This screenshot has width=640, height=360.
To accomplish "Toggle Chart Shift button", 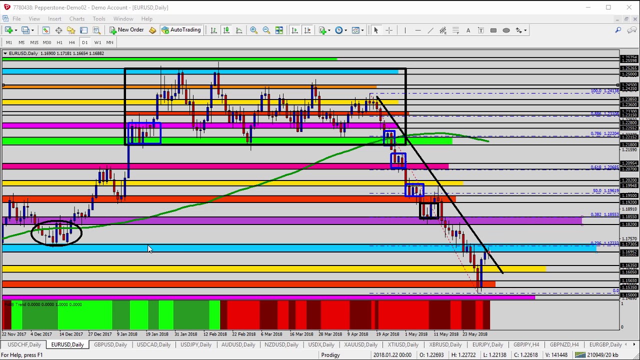I will (x=307, y=30).
